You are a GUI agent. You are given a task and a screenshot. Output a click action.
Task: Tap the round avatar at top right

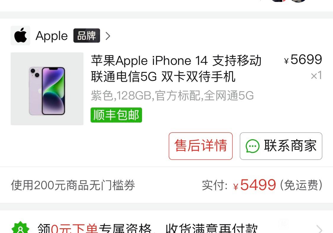[x=298, y=1]
